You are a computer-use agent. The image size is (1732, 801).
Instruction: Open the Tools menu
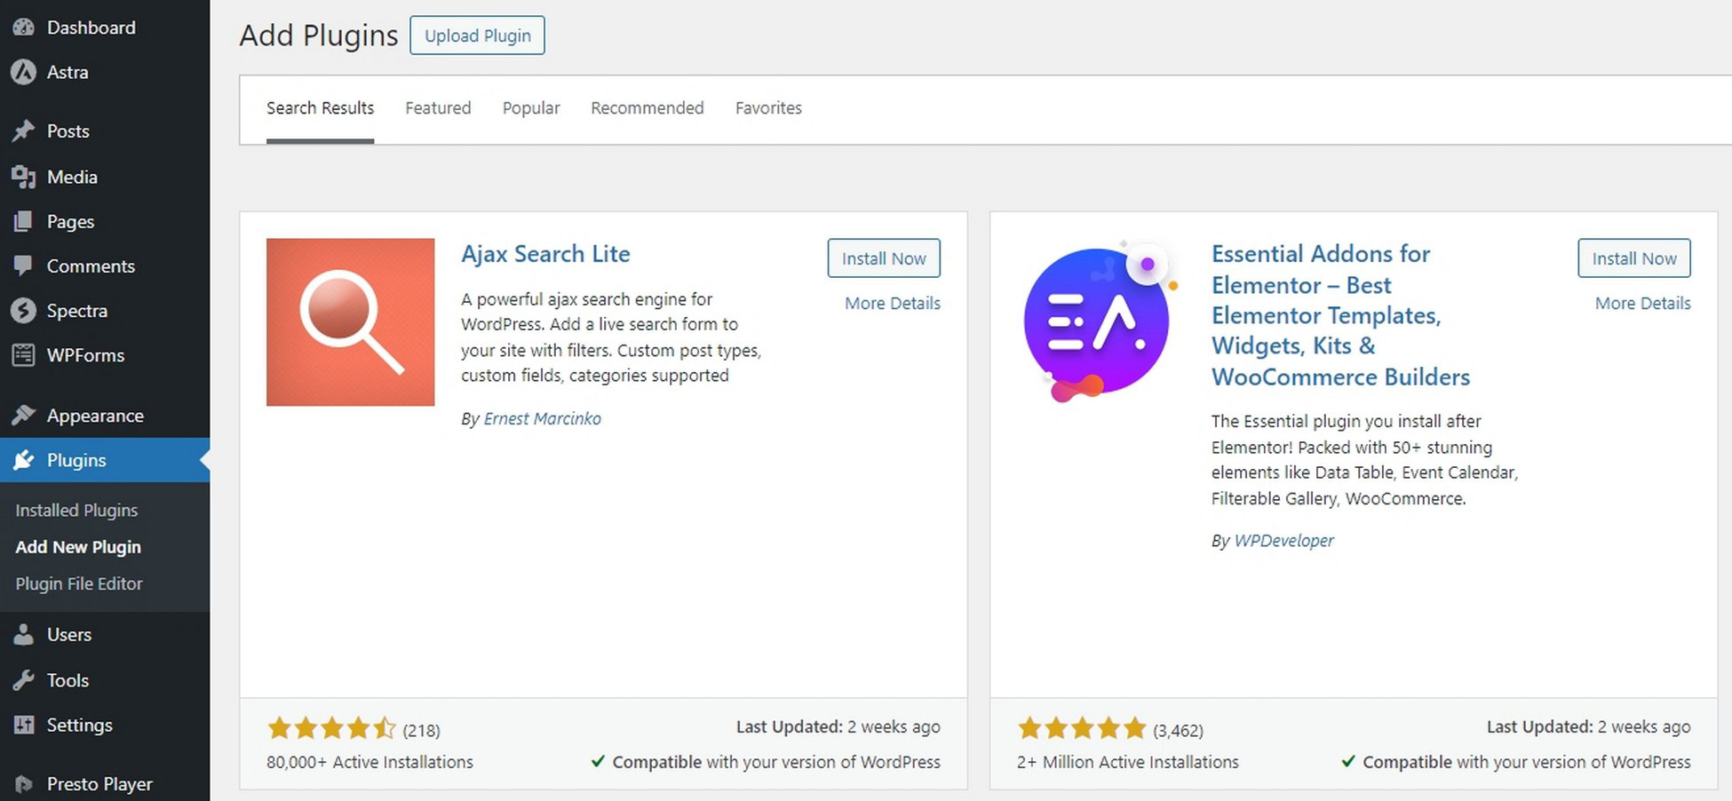click(105, 680)
